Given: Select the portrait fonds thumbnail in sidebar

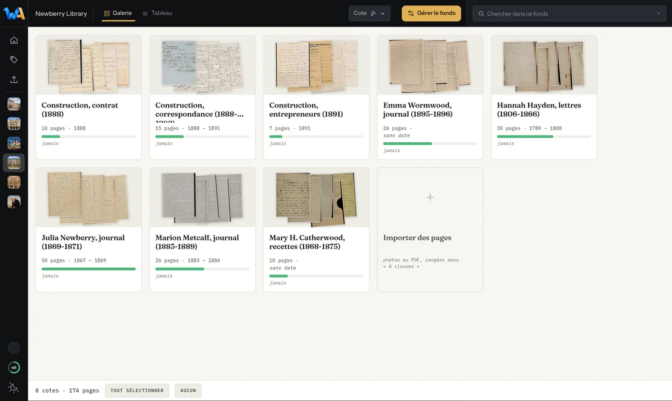Looking at the screenshot, I should (x=13, y=201).
